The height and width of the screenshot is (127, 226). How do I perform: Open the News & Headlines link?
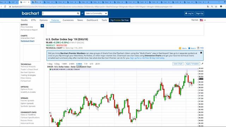[x=28, y=115]
